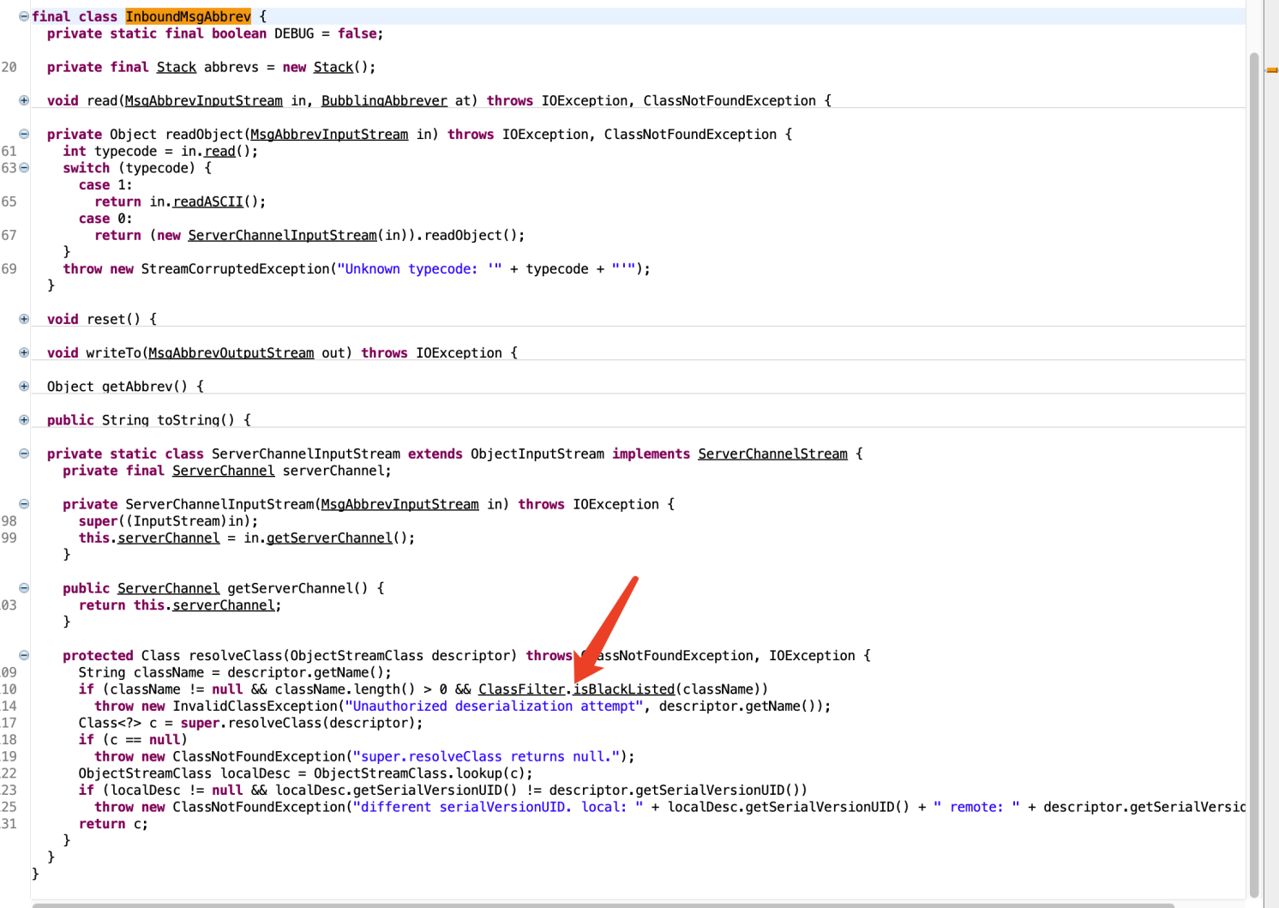The image size is (1279, 908).
Task: Collapse the InboundMsgAbbrev class fold icon
Action: point(24,16)
